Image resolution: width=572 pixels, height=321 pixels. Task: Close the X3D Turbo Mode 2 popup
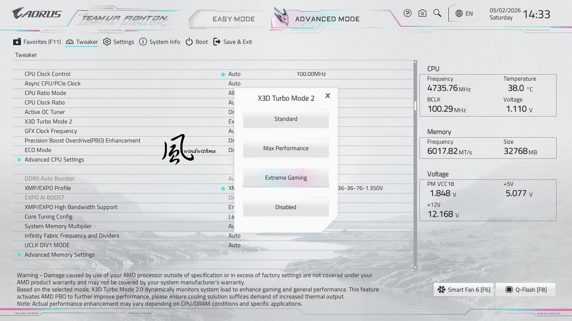pyautogui.click(x=327, y=96)
